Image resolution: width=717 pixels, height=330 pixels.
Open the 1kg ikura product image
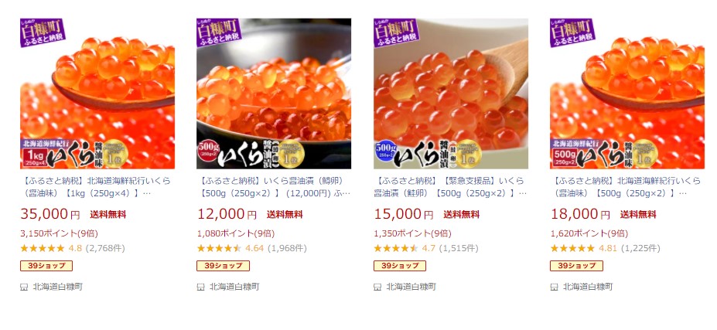tap(97, 94)
